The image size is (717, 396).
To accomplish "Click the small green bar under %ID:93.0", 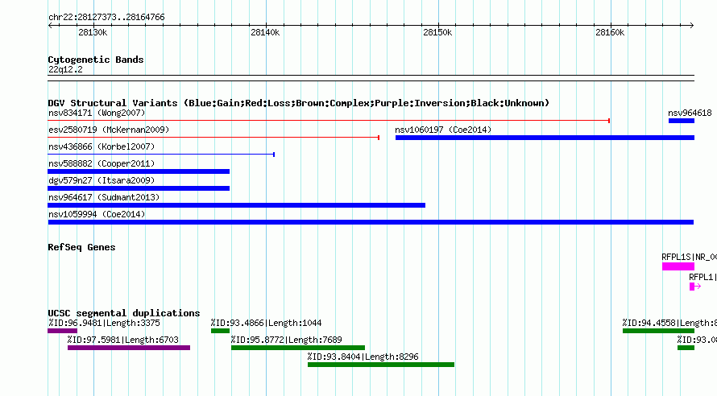I will coord(686,348).
